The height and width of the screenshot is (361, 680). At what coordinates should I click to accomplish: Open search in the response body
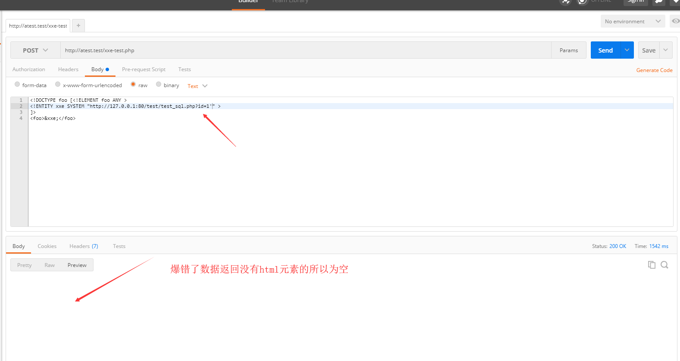click(x=664, y=265)
